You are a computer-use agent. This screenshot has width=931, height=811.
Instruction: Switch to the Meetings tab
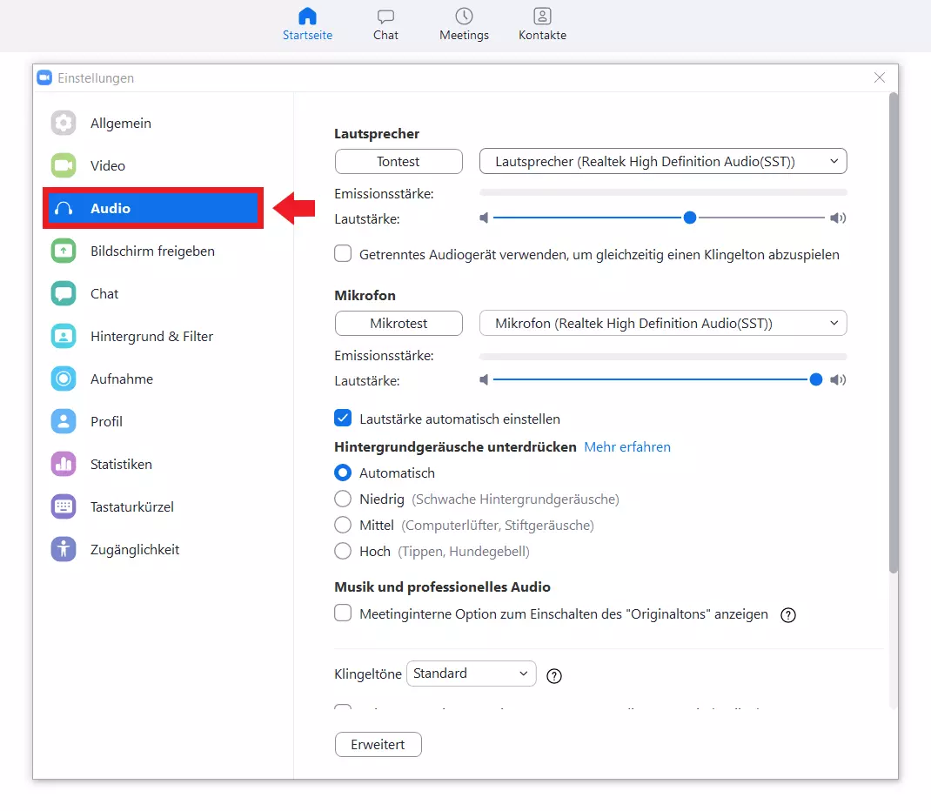464,24
